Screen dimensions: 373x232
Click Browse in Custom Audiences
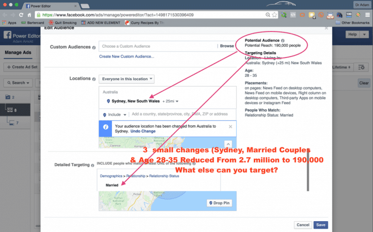[227, 46]
